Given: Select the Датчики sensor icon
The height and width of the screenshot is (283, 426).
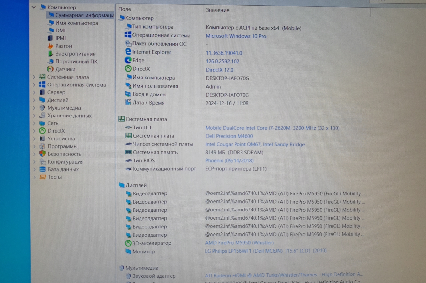Looking at the screenshot, I should click(50, 69).
